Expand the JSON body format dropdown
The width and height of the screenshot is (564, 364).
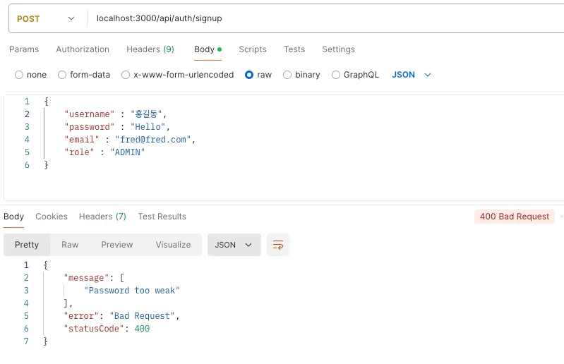click(412, 75)
